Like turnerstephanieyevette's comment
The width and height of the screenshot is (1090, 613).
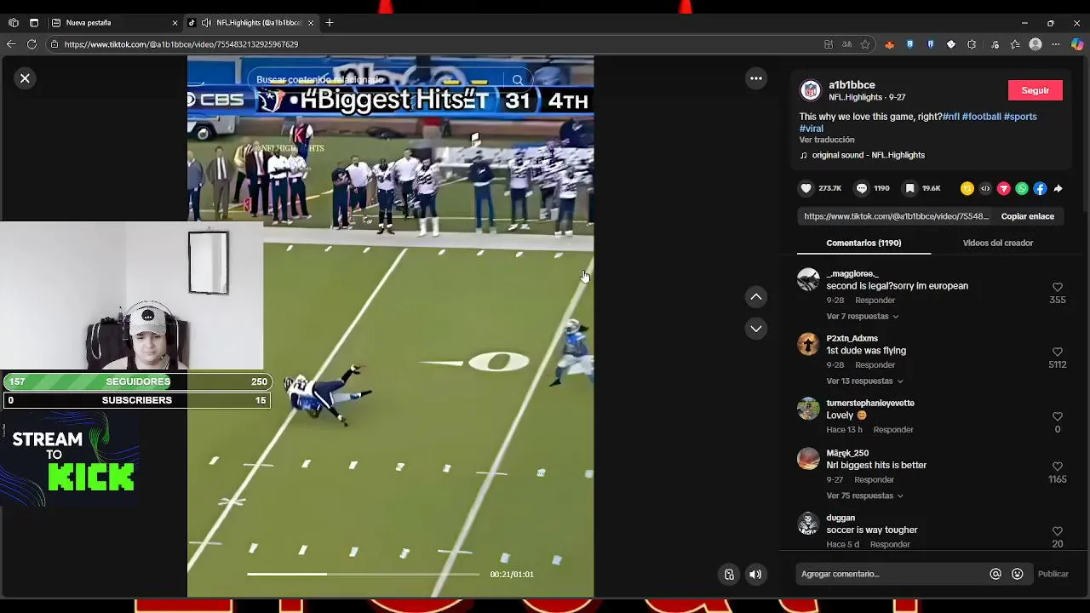1057,417
